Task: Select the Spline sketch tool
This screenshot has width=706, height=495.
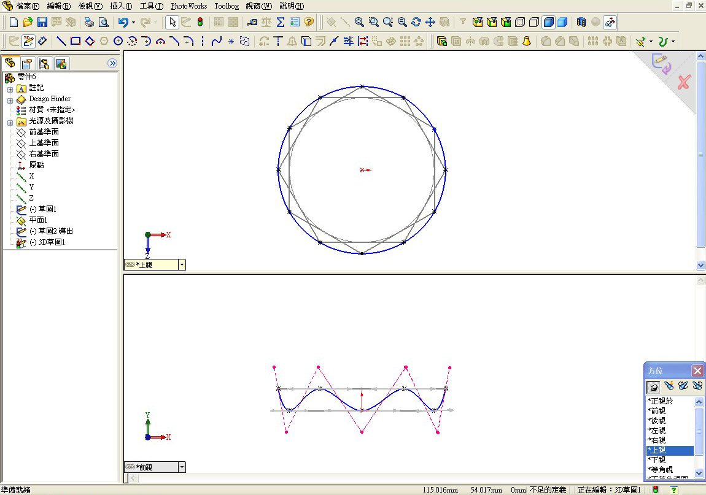Action: 217,41
